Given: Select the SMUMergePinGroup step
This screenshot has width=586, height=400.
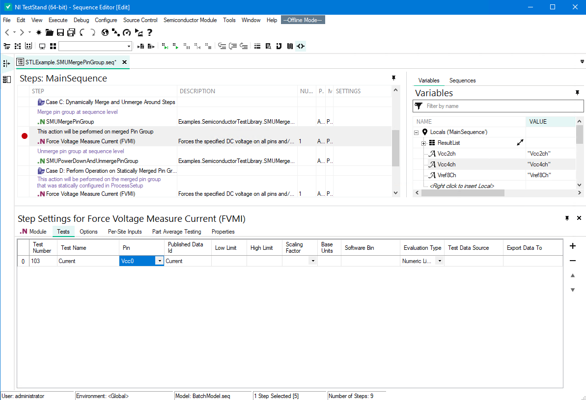Looking at the screenshot, I should coord(70,122).
